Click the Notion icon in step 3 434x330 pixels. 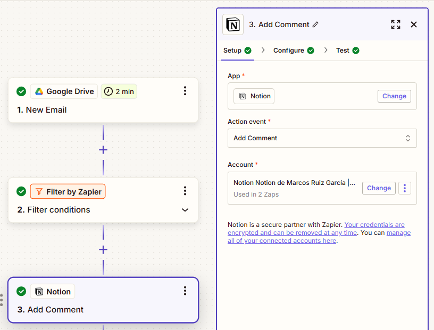coord(38,291)
